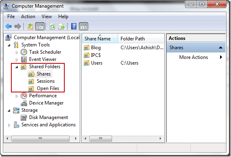
Task: Click the grey Forward arrow toolbar icon
Action: 18,27
